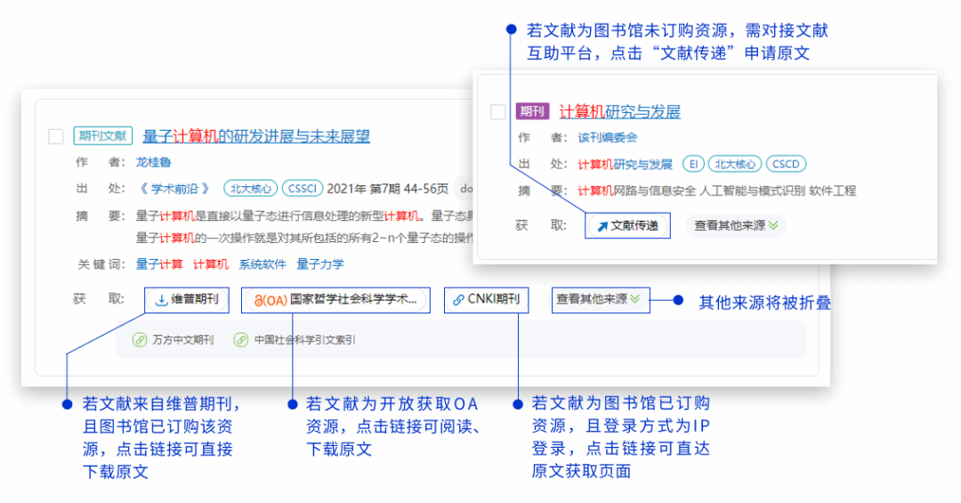The width and height of the screenshot is (961, 503).
Task: Click the link icon beside 万方中文期刊
Action: tap(140, 339)
